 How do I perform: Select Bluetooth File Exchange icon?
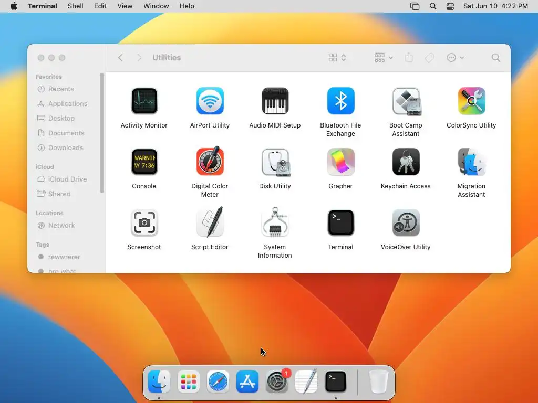[x=340, y=101]
